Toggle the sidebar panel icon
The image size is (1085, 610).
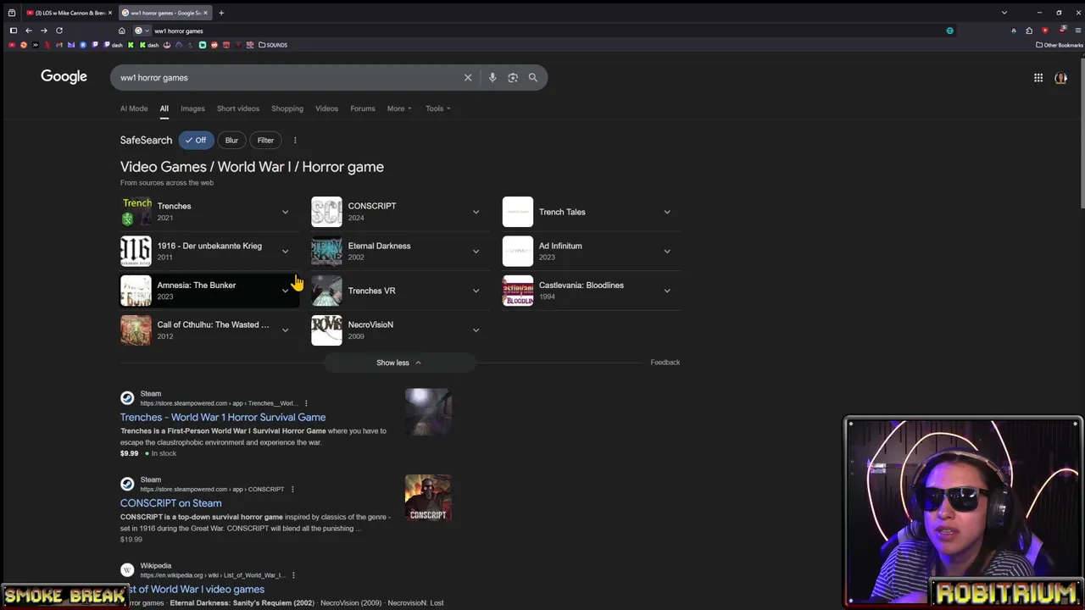pyautogui.click(x=13, y=30)
